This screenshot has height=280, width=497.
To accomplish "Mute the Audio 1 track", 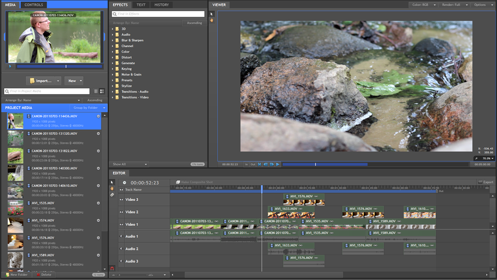I will tap(121, 236).
